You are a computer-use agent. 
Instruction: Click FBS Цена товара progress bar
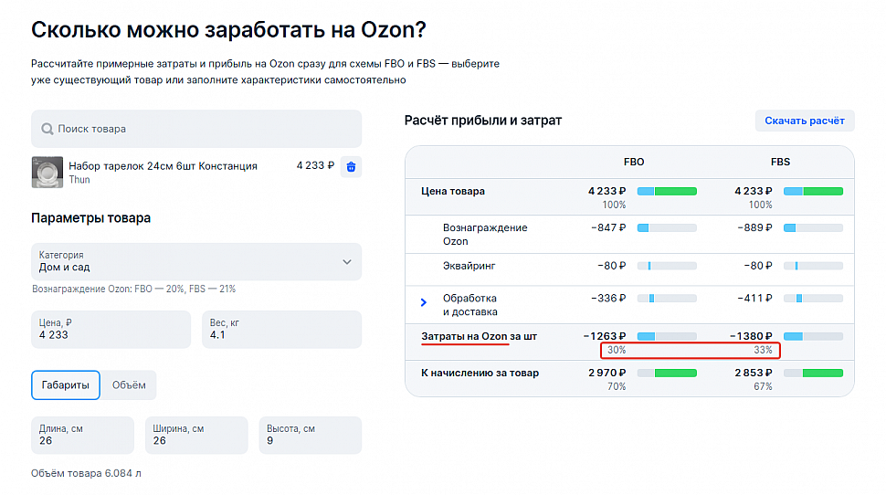[813, 192]
